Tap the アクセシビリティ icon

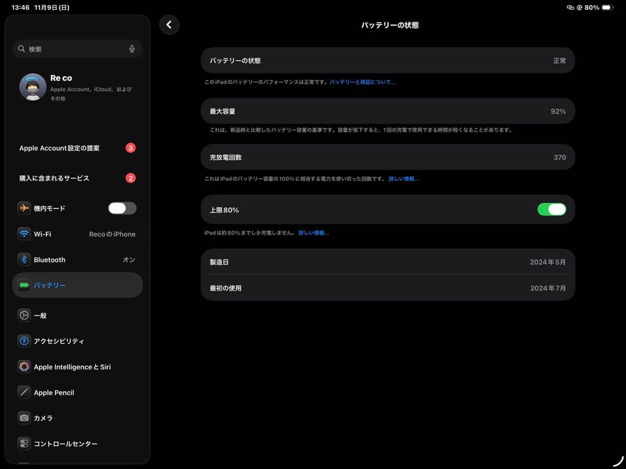click(x=24, y=341)
